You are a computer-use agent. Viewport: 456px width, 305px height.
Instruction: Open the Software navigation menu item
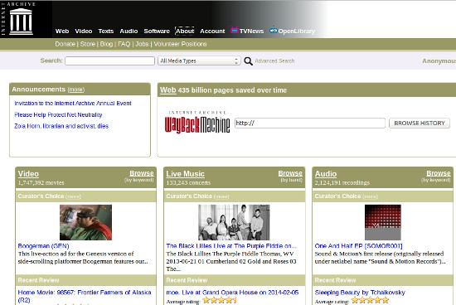point(157,31)
